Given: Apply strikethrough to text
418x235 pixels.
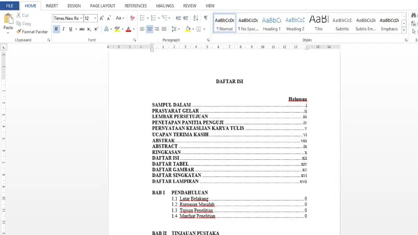Looking at the screenshot, I should click(82, 29).
